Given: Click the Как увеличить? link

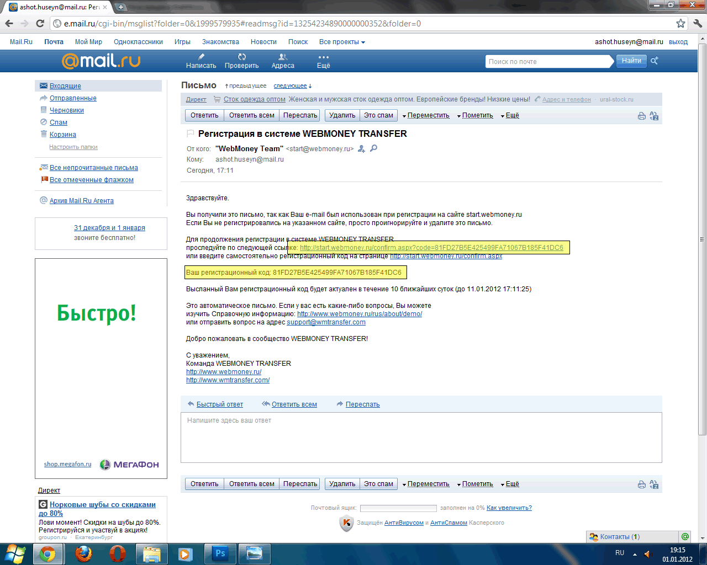Looking at the screenshot, I should pyautogui.click(x=509, y=508).
